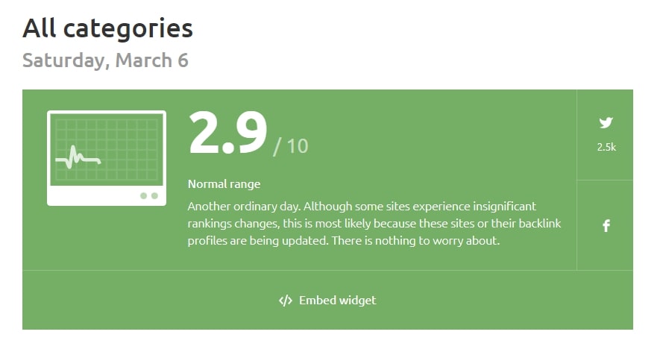Click the pulse line inside the monitor
666x358 pixels.
[x=78, y=157]
